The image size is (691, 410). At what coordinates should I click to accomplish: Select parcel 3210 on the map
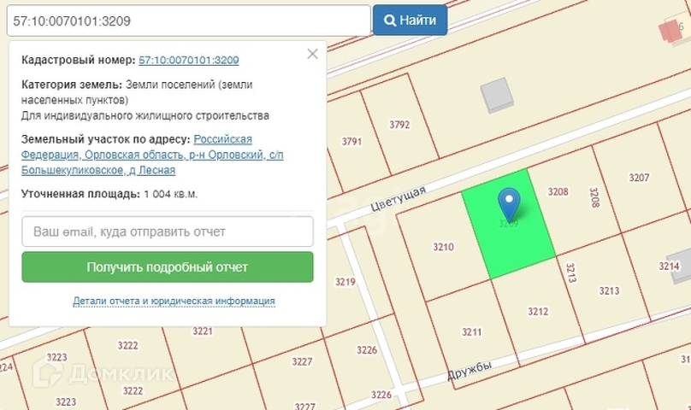[x=443, y=247]
